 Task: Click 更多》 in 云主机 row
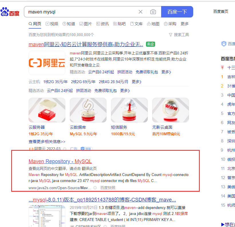(x=136, y=82)
